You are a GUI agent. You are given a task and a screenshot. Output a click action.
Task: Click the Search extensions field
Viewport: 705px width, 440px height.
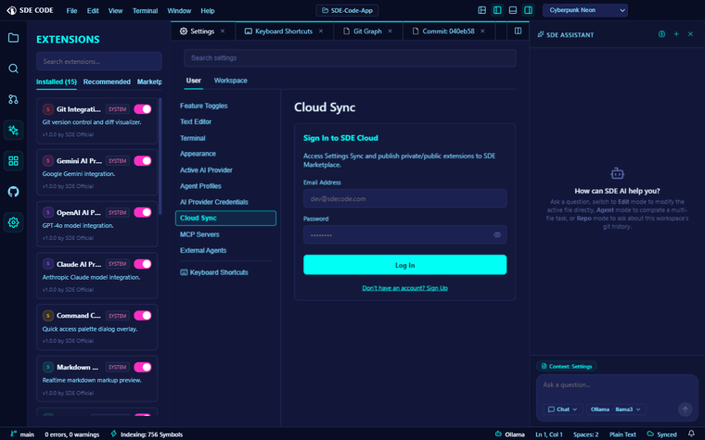click(x=99, y=61)
